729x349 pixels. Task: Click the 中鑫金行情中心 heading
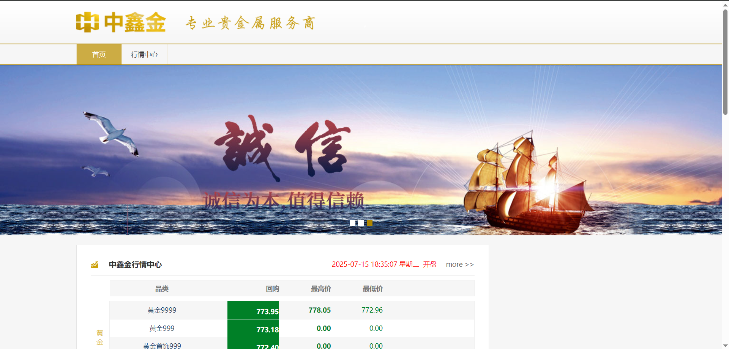(135, 264)
